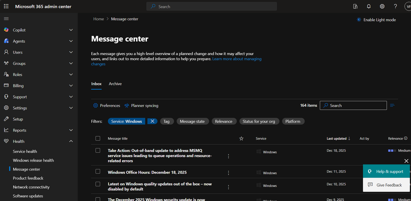This screenshot has width=411, height=201.
Task: Click the Agents icon in sidebar
Action: coord(6,41)
